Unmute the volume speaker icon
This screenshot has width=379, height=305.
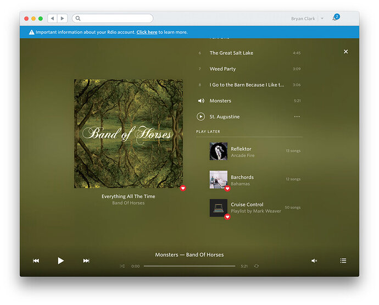pos(314,260)
